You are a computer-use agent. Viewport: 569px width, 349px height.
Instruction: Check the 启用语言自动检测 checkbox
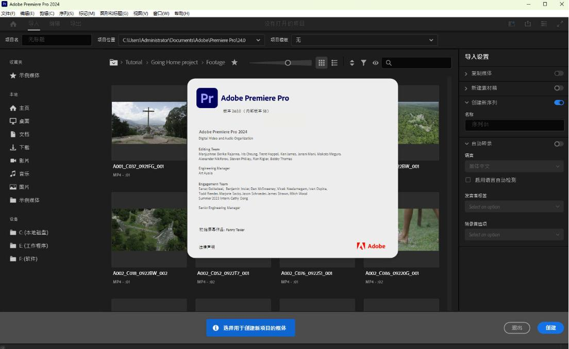(468, 180)
